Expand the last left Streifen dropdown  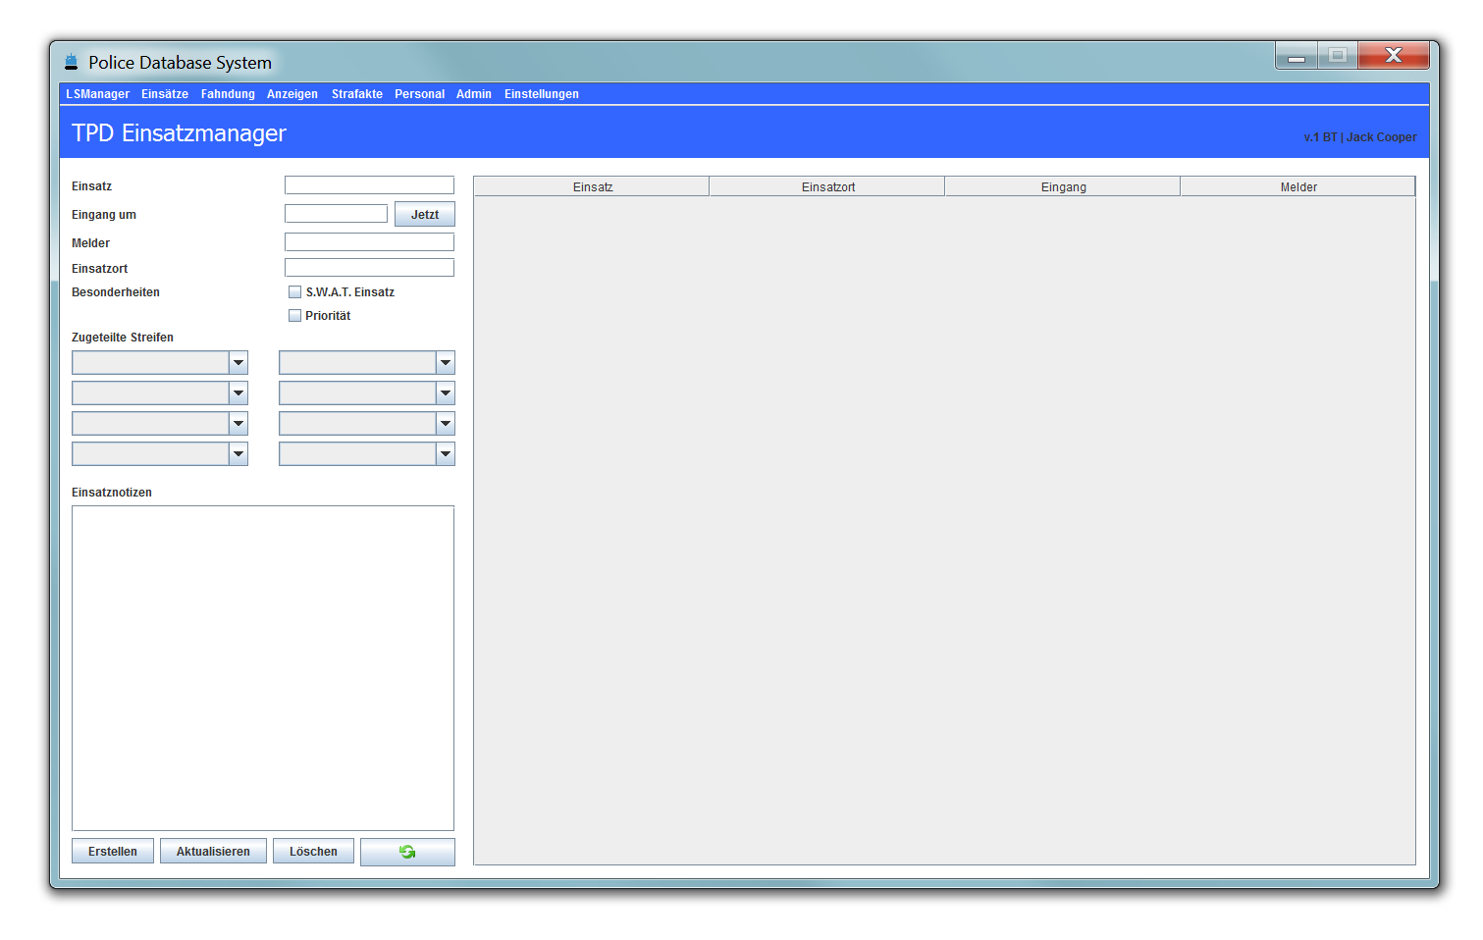pyautogui.click(x=160, y=454)
